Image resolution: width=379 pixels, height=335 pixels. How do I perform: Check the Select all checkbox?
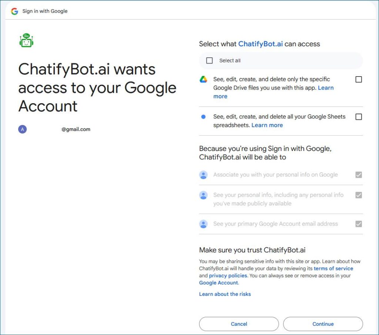[x=209, y=61]
